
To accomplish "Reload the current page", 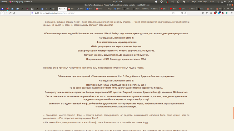I will pos(11,13).
